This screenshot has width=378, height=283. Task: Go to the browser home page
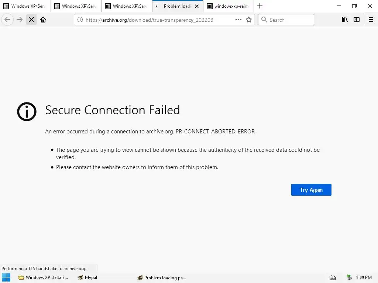pyautogui.click(x=43, y=20)
